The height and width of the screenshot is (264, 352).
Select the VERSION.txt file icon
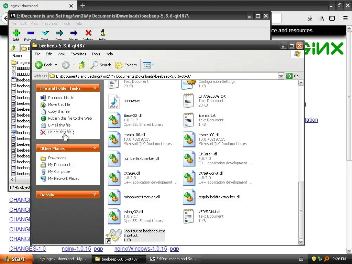(x=189, y=217)
